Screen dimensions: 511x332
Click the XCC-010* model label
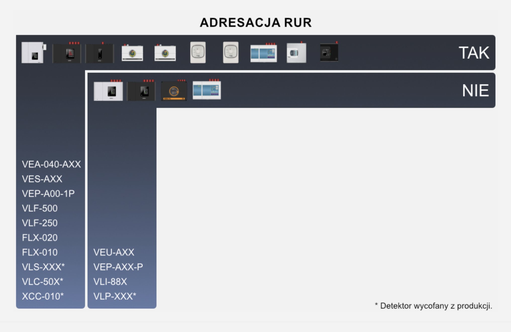click(x=43, y=297)
